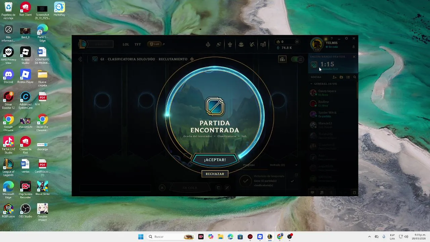
Task: Open the Invitado (0) dropdown
Action: point(284,165)
